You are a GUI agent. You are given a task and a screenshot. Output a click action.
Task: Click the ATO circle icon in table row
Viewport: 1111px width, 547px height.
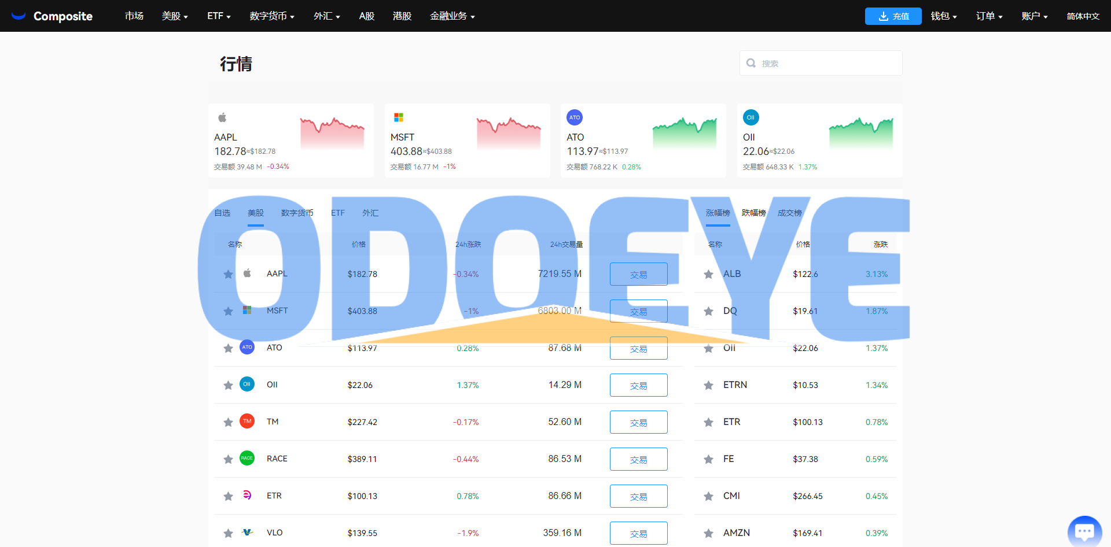(x=247, y=347)
